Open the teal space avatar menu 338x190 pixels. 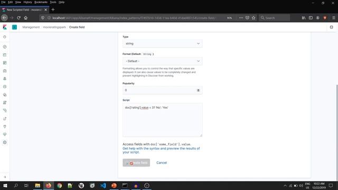14,27
